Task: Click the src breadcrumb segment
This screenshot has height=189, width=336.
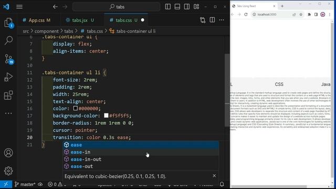Action: [26, 31]
